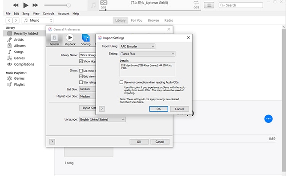Select Compilations in the sidebar
Screen dimensions: 290x176
(x=24, y=64)
